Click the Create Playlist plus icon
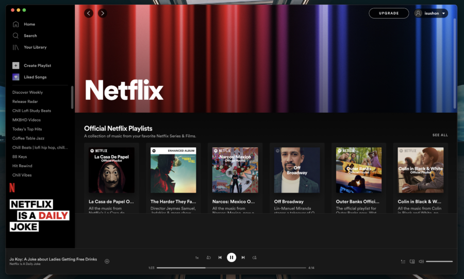Image resolution: width=464 pixels, height=279 pixels. 15,65
